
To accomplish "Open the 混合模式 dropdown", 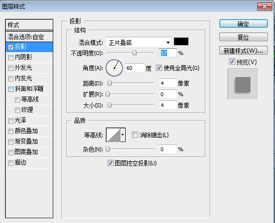I will click(x=139, y=42).
